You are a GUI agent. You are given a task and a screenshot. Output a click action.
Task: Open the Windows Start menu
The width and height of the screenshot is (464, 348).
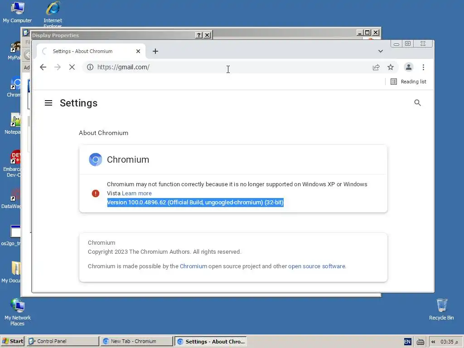point(13,341)
